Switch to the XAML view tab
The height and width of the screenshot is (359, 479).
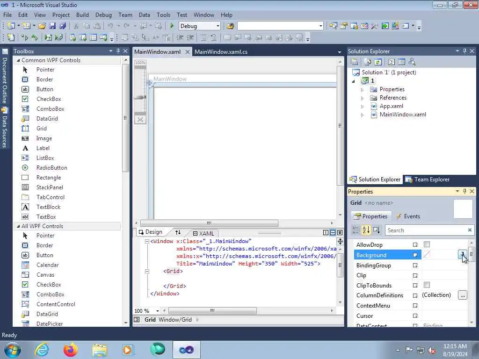coord(203,233)
